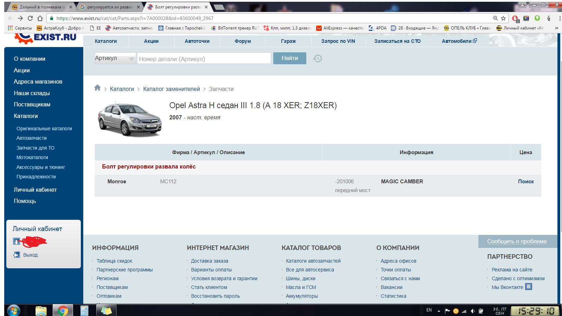Open the VKontakte B icon

(x=529, y=287)
